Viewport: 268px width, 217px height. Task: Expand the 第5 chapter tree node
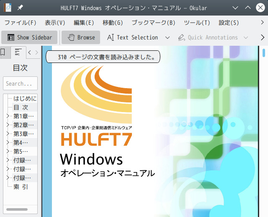click(8, 151)
